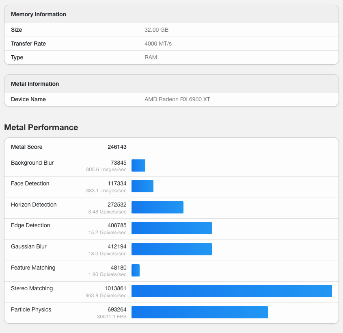Click the Metal Performance heading
Screen dimensions: 343x333
(41, 127)
